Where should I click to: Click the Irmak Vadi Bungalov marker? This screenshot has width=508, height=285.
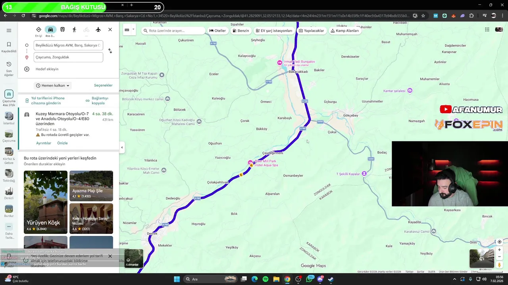click(x=280, y=63)
